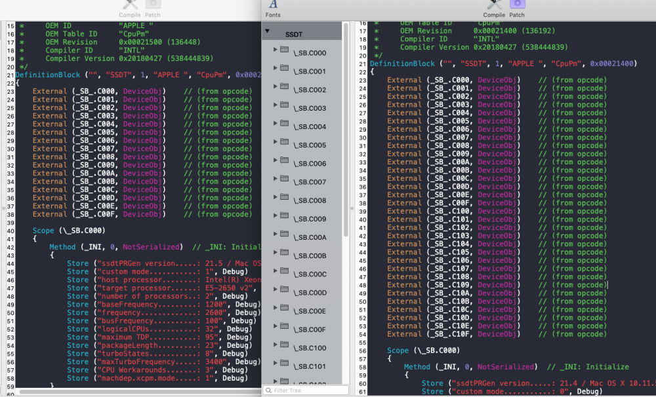Click folder icon of \_SB.C004
This screenshot has width=656, height=397.
285,123
